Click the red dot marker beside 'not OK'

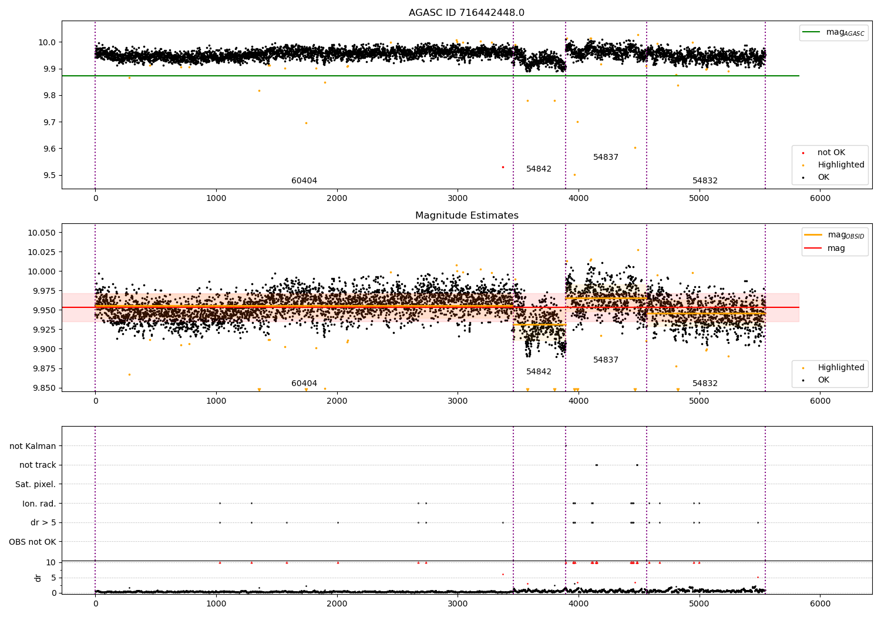pos(803,153)
